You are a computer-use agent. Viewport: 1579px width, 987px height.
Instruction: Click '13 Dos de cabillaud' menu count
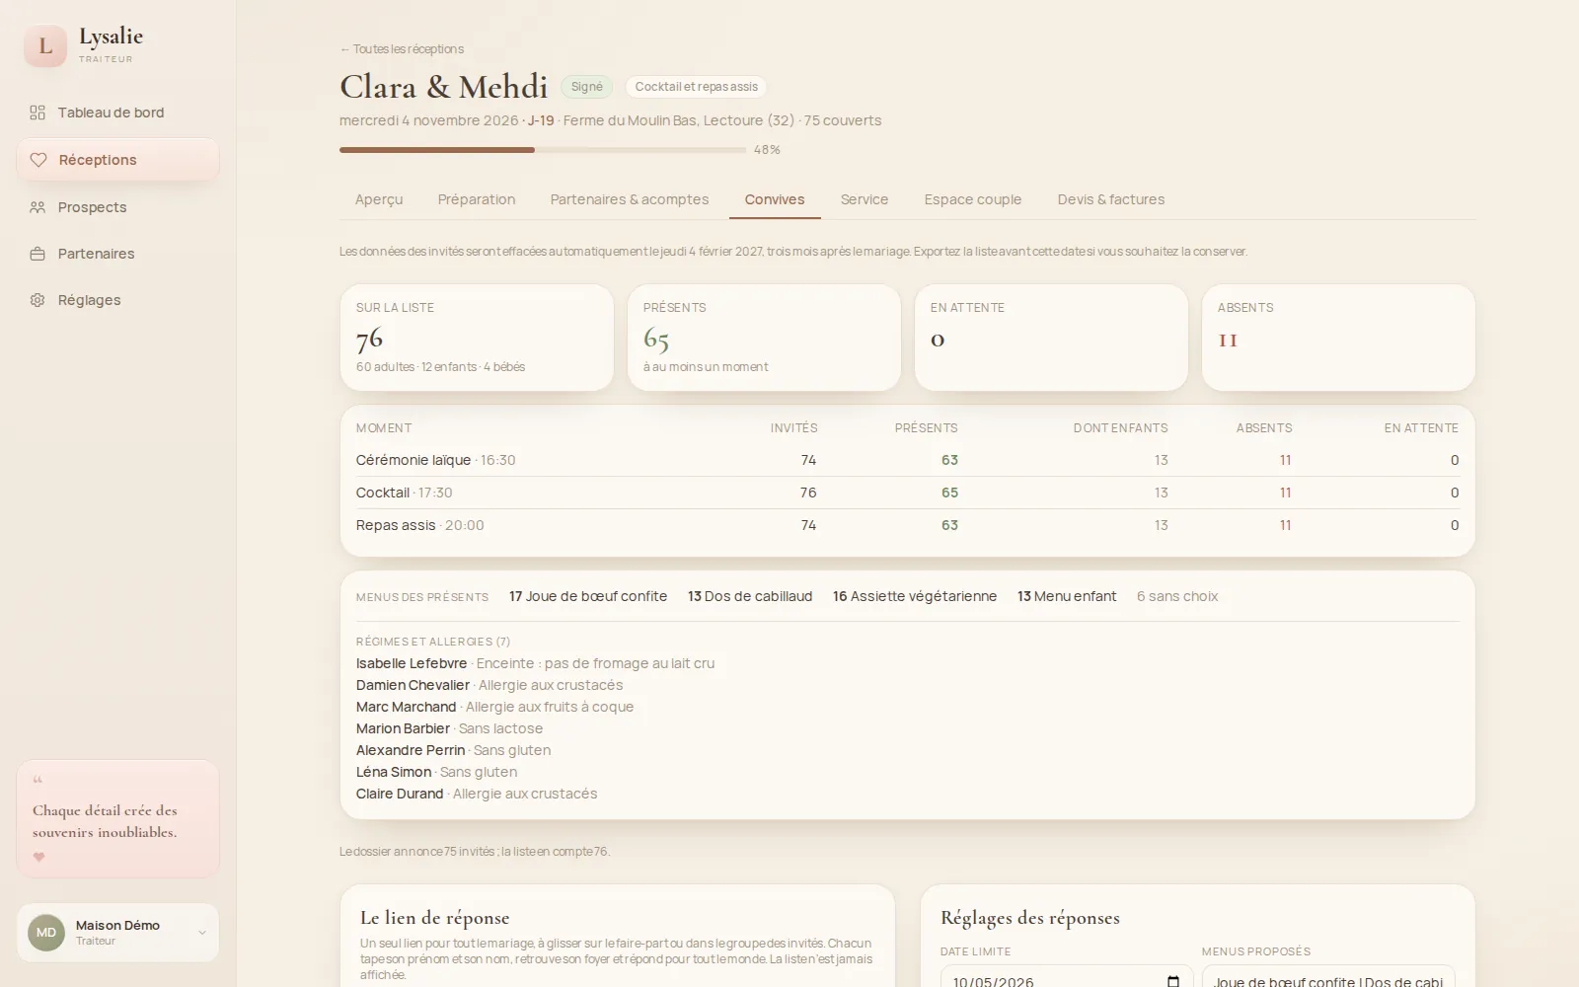(x=750, y=596)
